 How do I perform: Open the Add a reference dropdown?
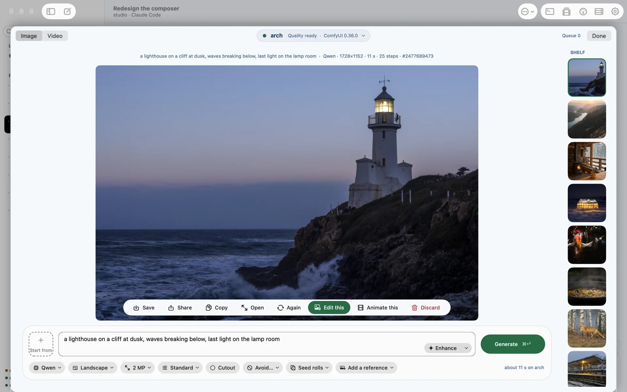(366, 368)
